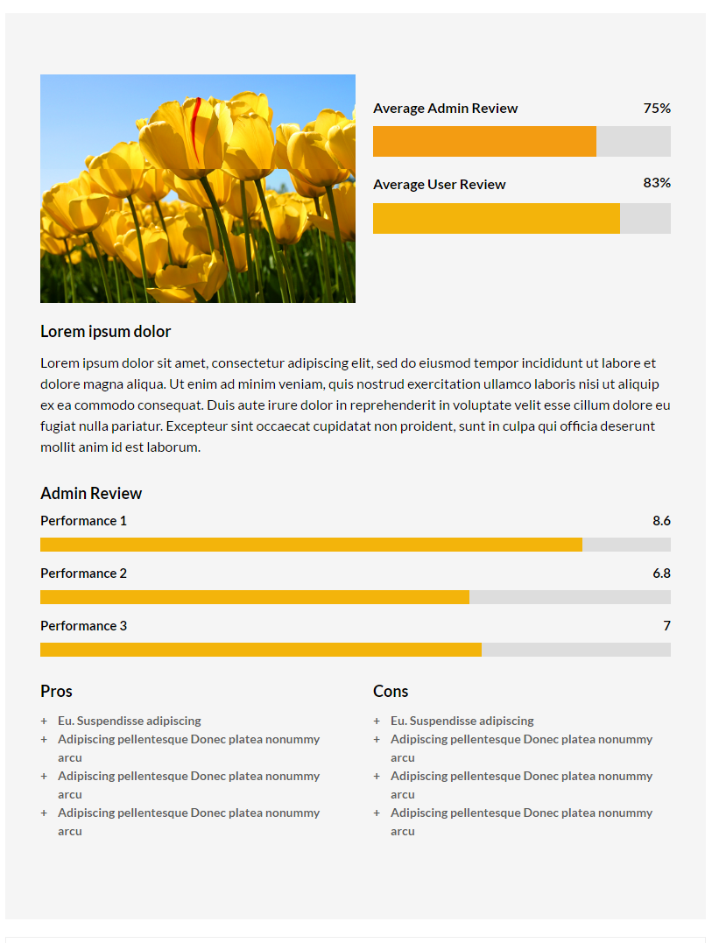Screen dimensions: 719x943
Task: Click the 8.6 score value
Action: (662, 521)
